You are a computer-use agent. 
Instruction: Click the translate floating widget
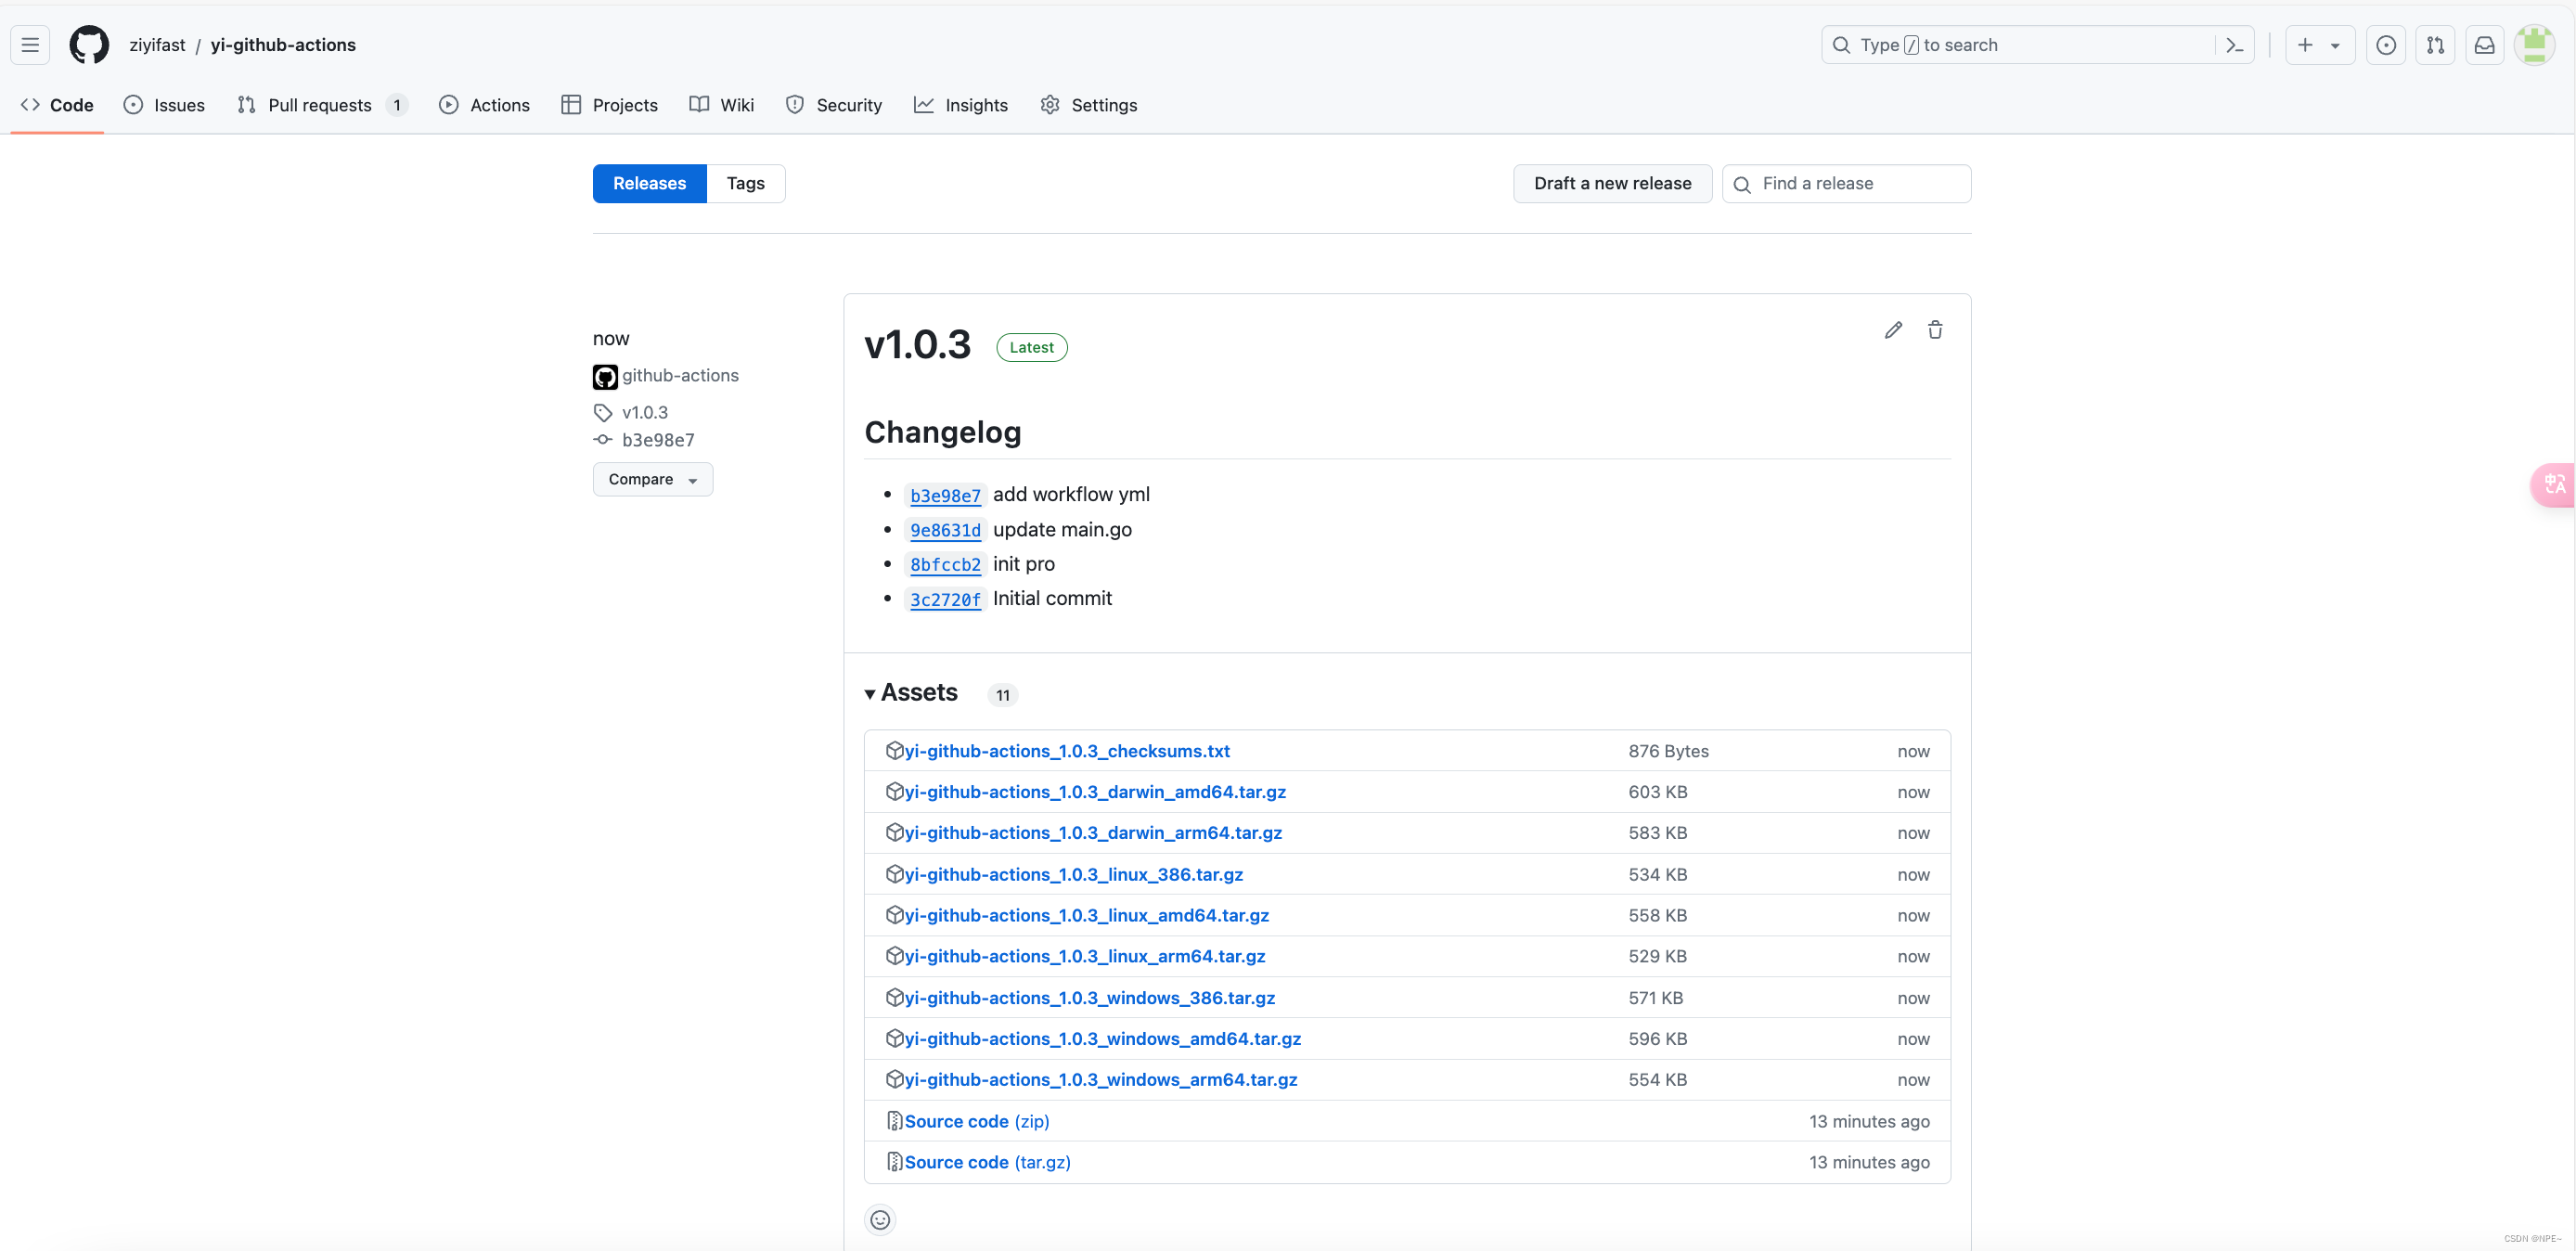coord(2554,485)
